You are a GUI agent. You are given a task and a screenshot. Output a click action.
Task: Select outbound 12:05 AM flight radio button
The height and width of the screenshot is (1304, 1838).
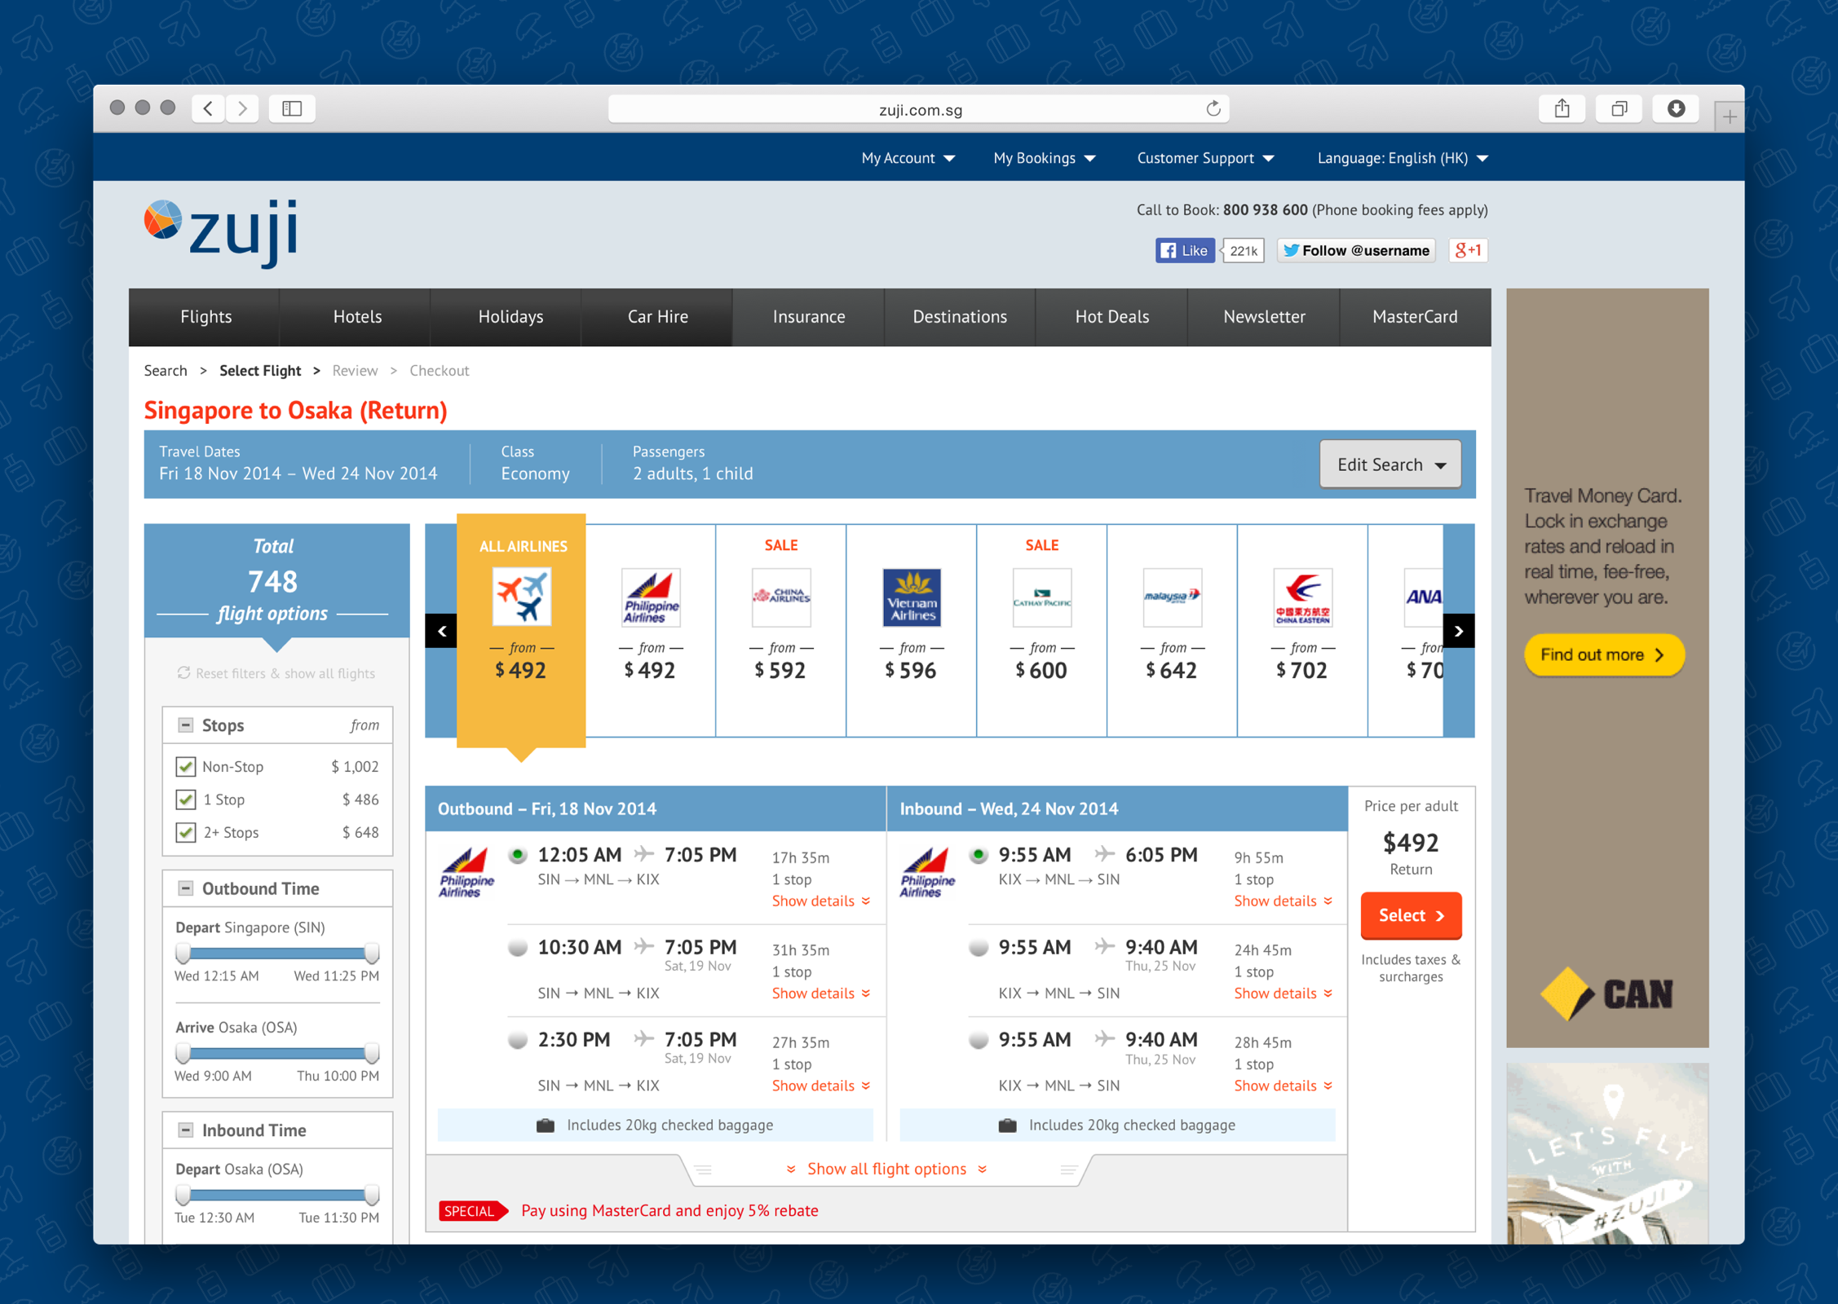tap(518, 855)
